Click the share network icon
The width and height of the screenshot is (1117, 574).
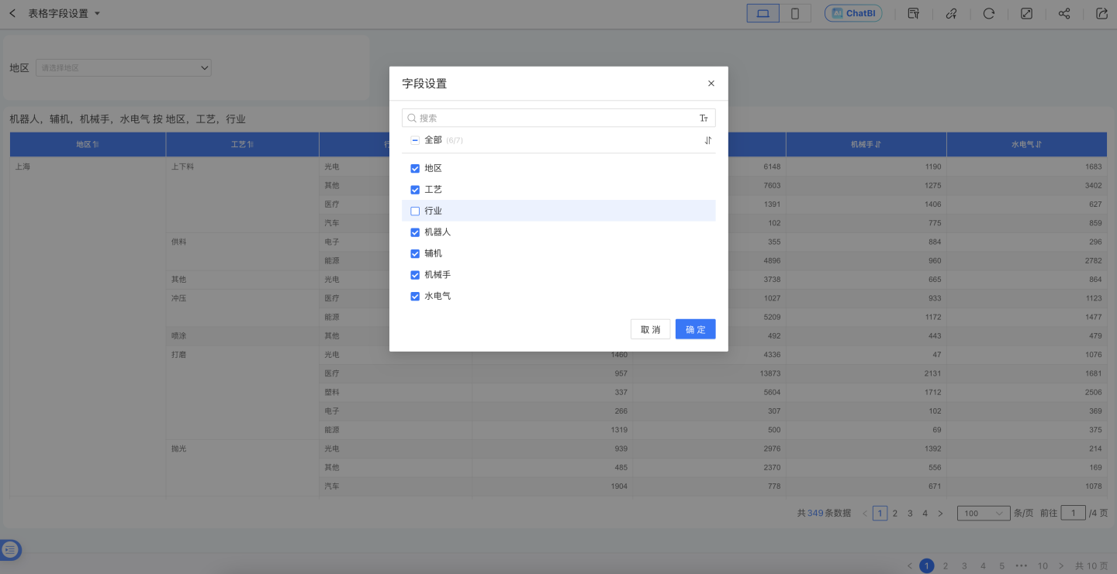(1064, 13)
